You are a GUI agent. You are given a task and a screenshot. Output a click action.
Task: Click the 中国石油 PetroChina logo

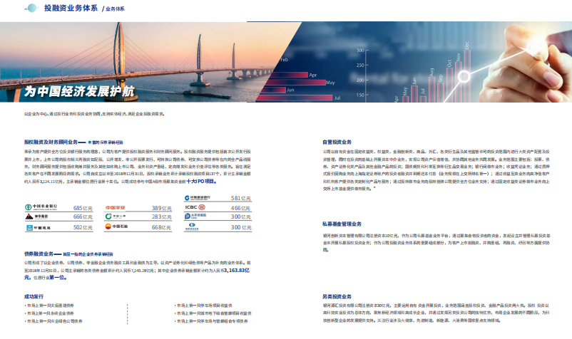click(116, 226)
